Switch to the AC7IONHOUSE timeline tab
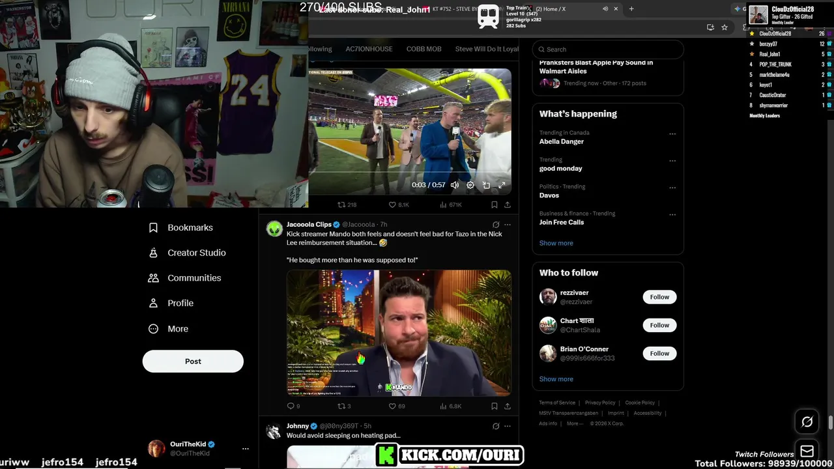The height and width of the screenshot is (469, 834). tap(369, 49)
